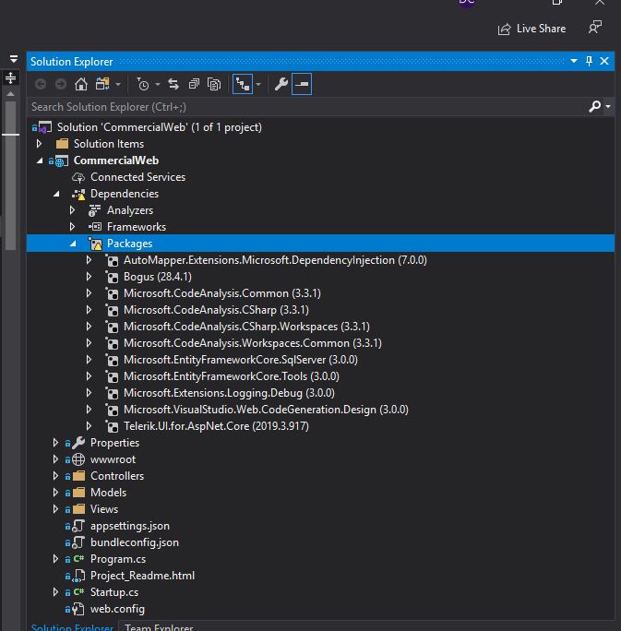Click the Collapse All icon
The height and width of the screenshot is (631, 621).
coord(194,84)
